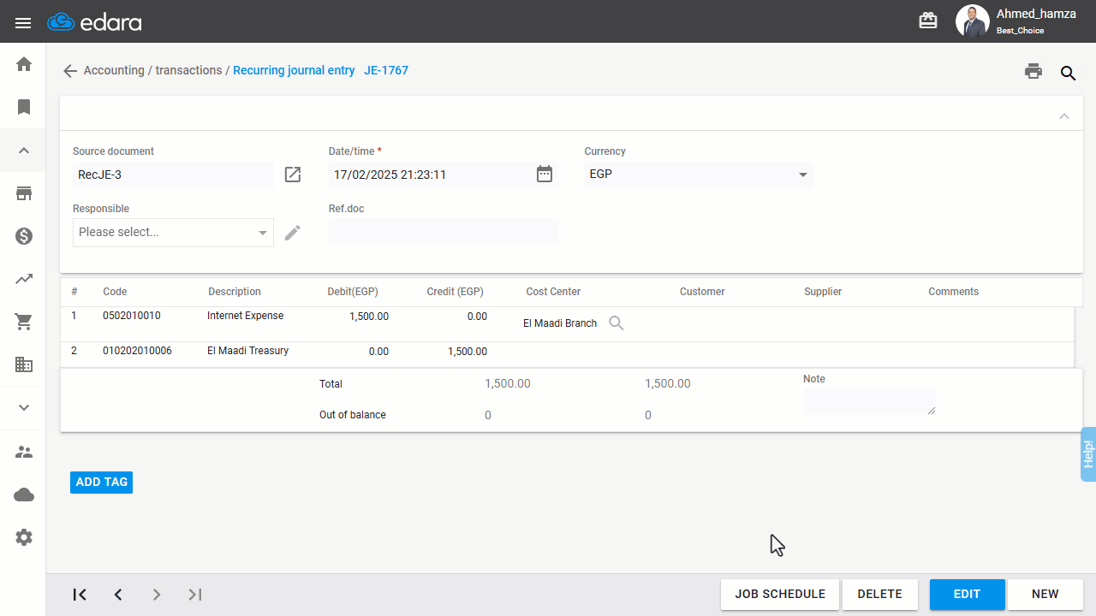The image size is (1096, 616).
Task: Collapse sidebar section with up chevron
Action: click(x=24, y=151)
